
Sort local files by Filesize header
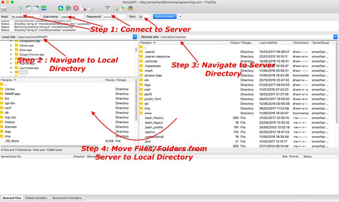pos(106,80)
